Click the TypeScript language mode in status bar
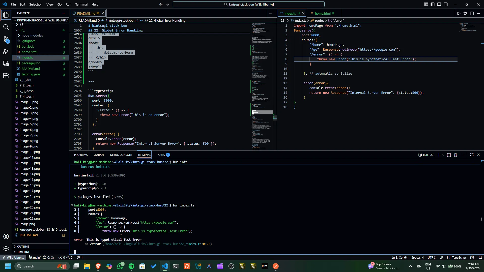This screenshot has width=484, height=272. (x=459, y=257)
